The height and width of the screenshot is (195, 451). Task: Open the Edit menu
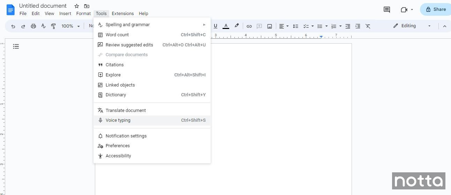(x=36, y=14)
